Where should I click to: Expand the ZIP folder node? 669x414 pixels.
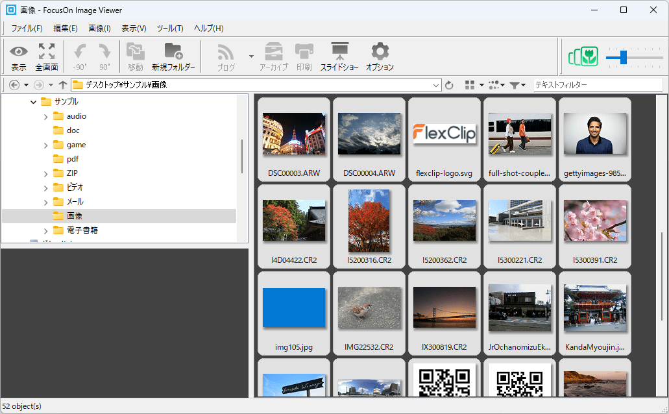tap(45, 174)
